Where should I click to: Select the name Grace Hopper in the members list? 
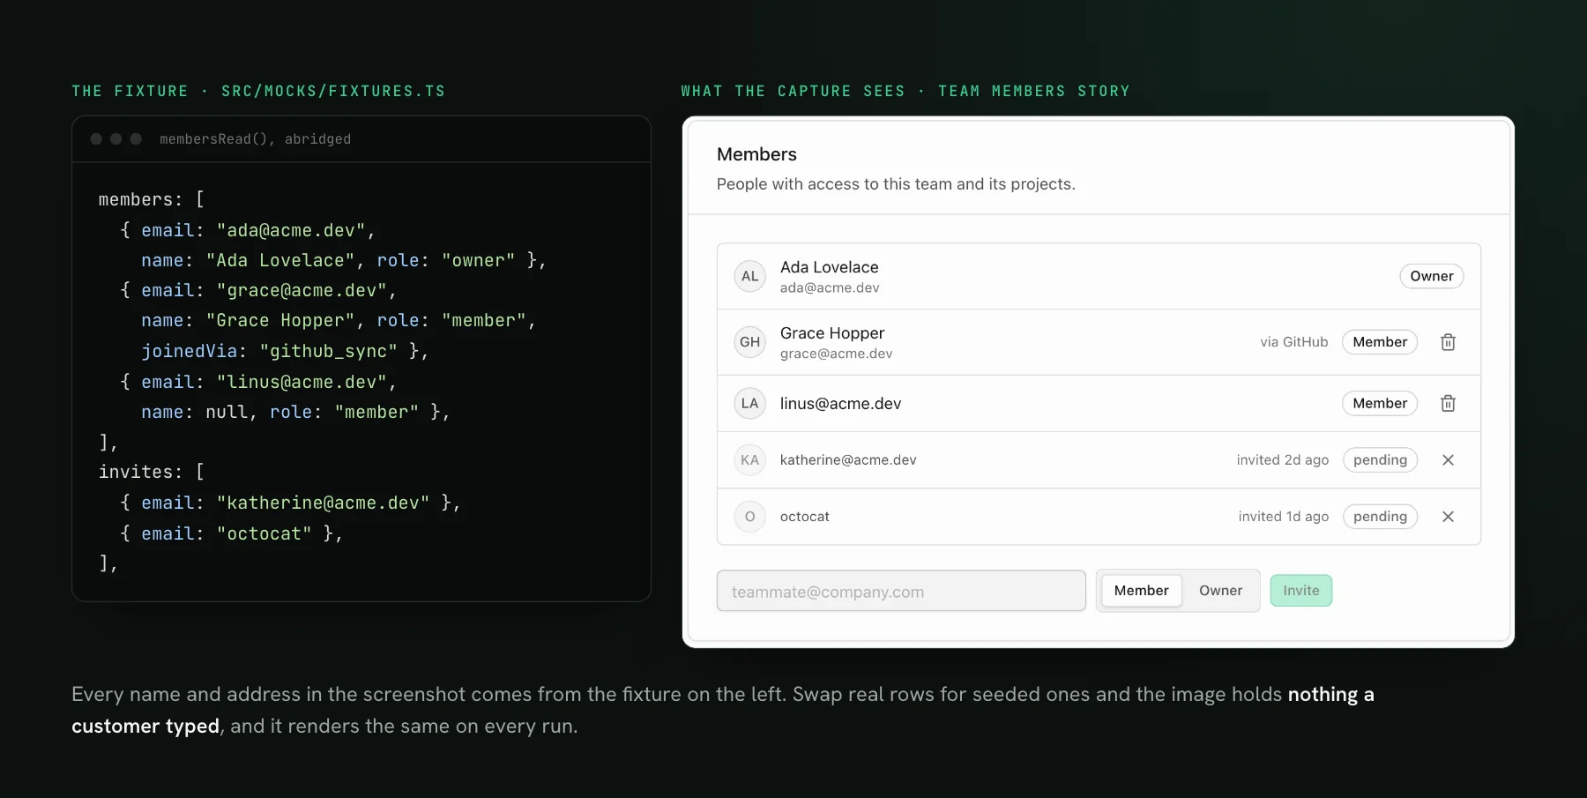pos(832,333)
